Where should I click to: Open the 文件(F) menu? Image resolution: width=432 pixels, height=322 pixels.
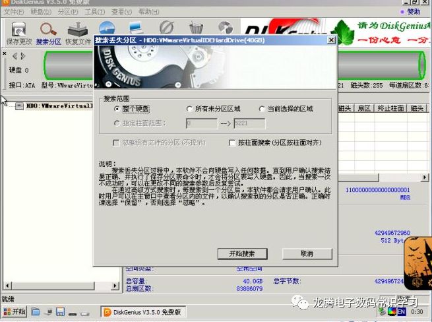pos(14,12)
